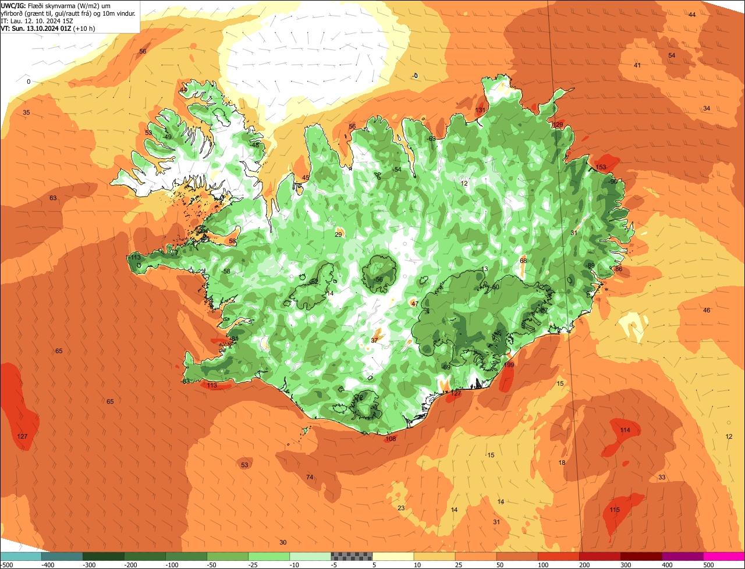Click the map value 29 in northwest-central Iceland
The image size is (745, 569).
338,235
